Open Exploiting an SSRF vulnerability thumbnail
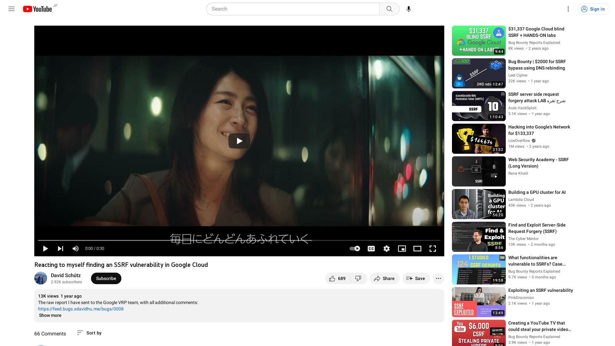This screenshot has width=615, height=346. point(479,302)
